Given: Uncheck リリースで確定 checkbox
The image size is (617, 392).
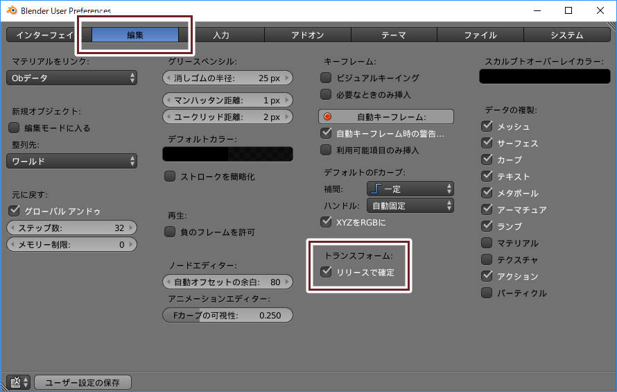Looking at the screenshot, I should pyautogui.click(x=326, y=272).
